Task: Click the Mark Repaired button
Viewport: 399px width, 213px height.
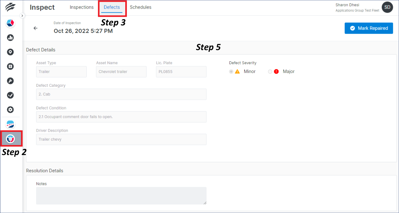Action: [x=368, y=28]
